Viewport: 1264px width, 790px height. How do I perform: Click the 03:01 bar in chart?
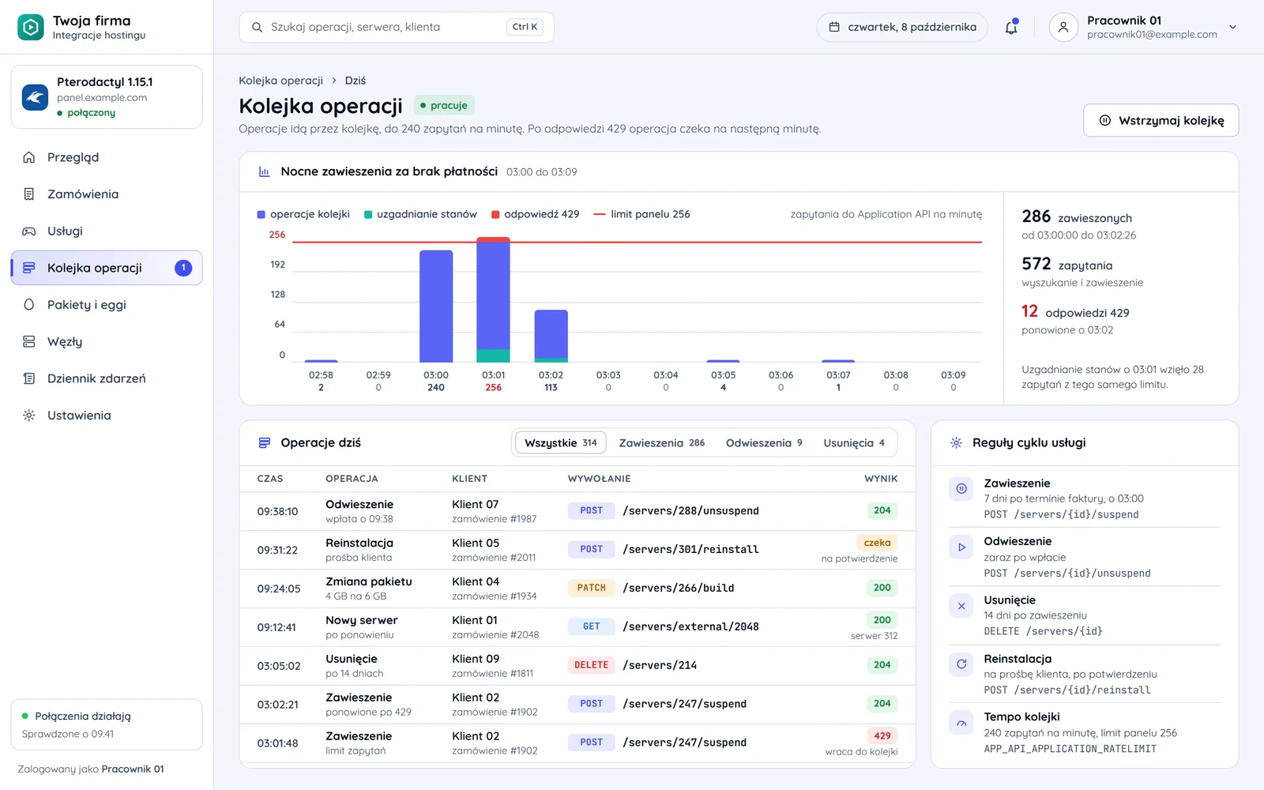pyautogui.click(x=493, y=299)
